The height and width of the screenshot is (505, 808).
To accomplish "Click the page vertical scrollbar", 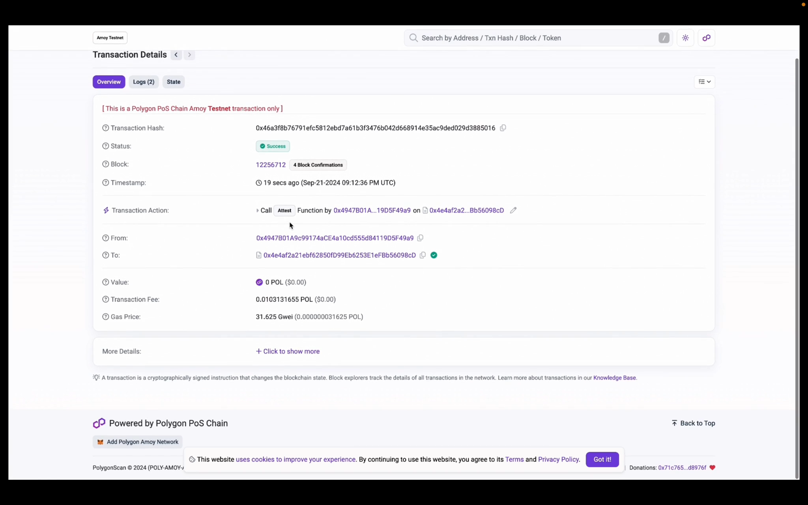I will (797, 268).
